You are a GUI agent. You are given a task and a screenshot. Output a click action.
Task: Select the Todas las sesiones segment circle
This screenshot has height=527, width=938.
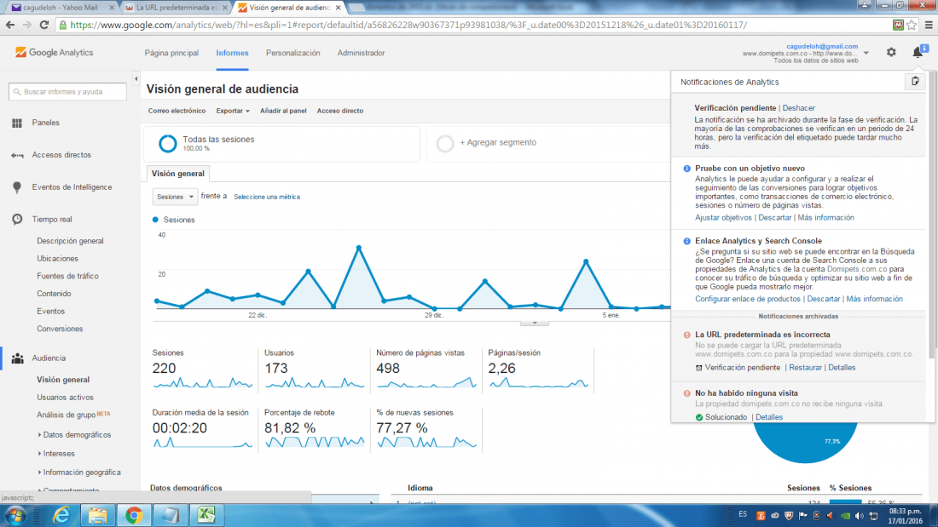(167, 143)
